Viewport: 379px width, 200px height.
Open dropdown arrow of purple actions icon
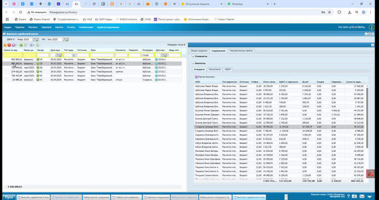16,45
